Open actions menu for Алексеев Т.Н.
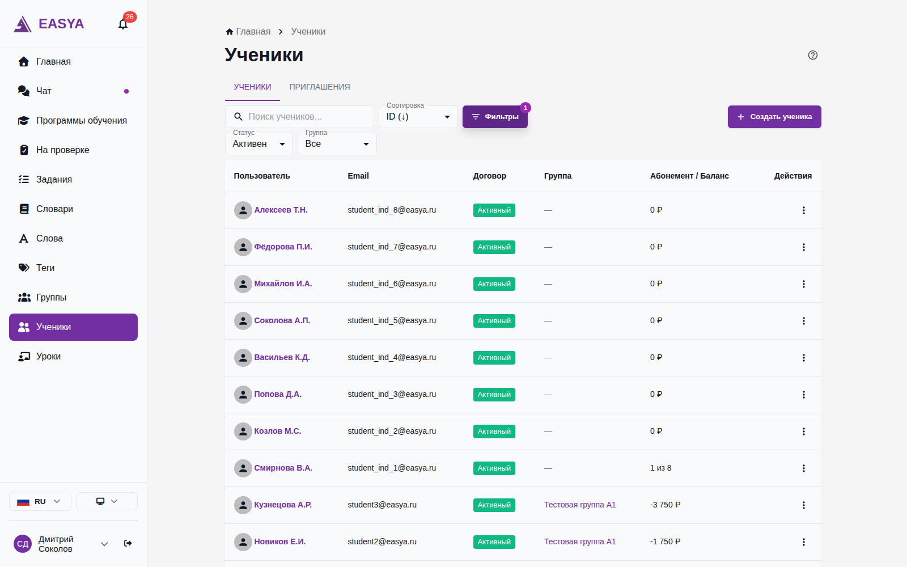This screenshot has width=907, height=567. click(803, 210)
